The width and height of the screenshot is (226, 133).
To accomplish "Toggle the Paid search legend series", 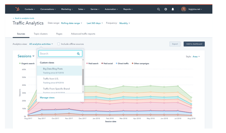I will point(92,64).
